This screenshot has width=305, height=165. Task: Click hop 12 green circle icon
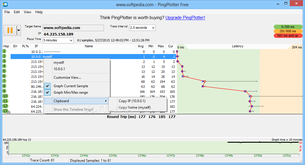[5, 106]
